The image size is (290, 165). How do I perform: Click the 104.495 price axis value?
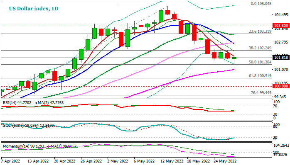(x=281, y=15)
